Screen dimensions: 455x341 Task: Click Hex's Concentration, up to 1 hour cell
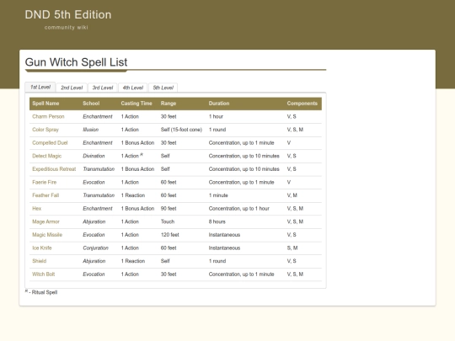click(x=238, y=209)
